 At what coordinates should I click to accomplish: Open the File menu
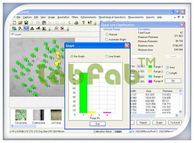(x=18, y=17)
